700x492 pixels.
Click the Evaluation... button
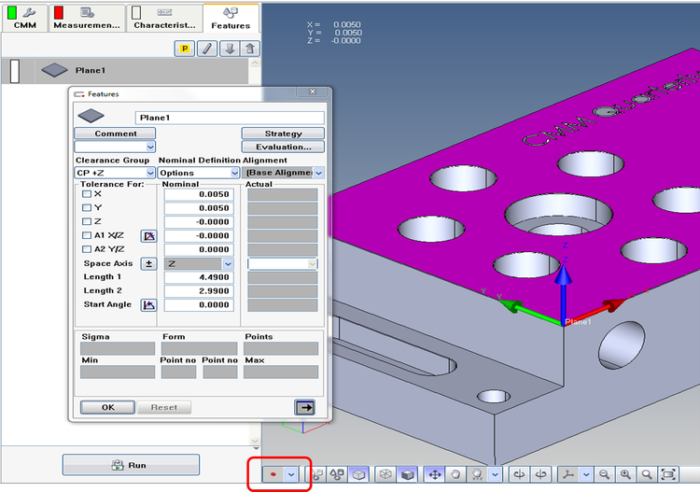coord(283,147)
